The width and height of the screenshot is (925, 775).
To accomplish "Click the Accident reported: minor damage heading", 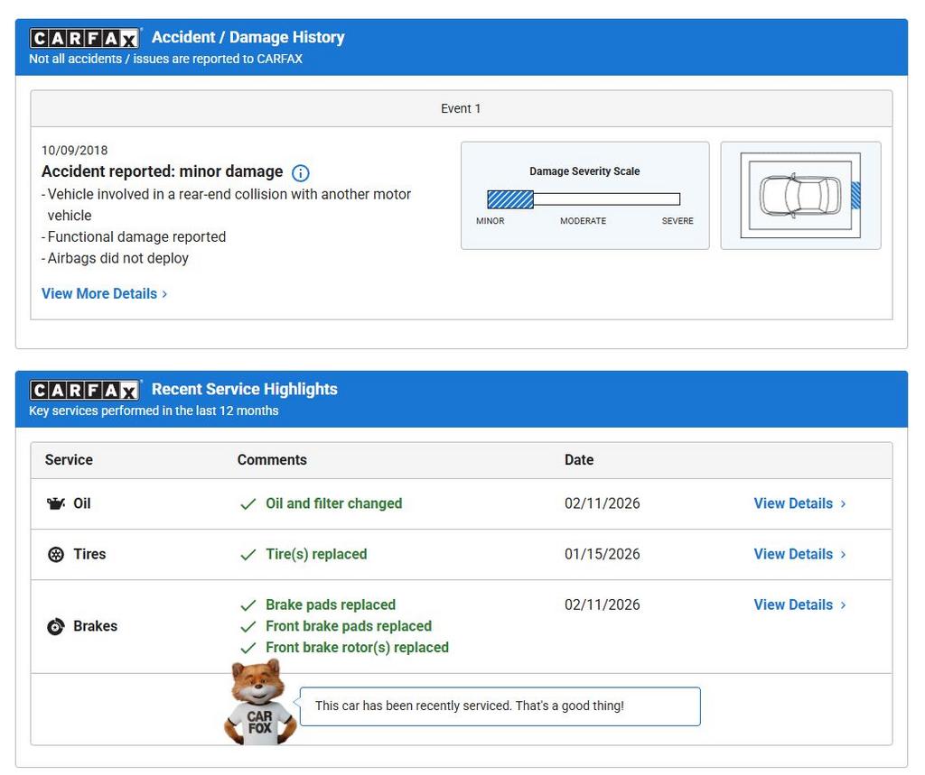I will pyautogui.click(x=163, y=171).
